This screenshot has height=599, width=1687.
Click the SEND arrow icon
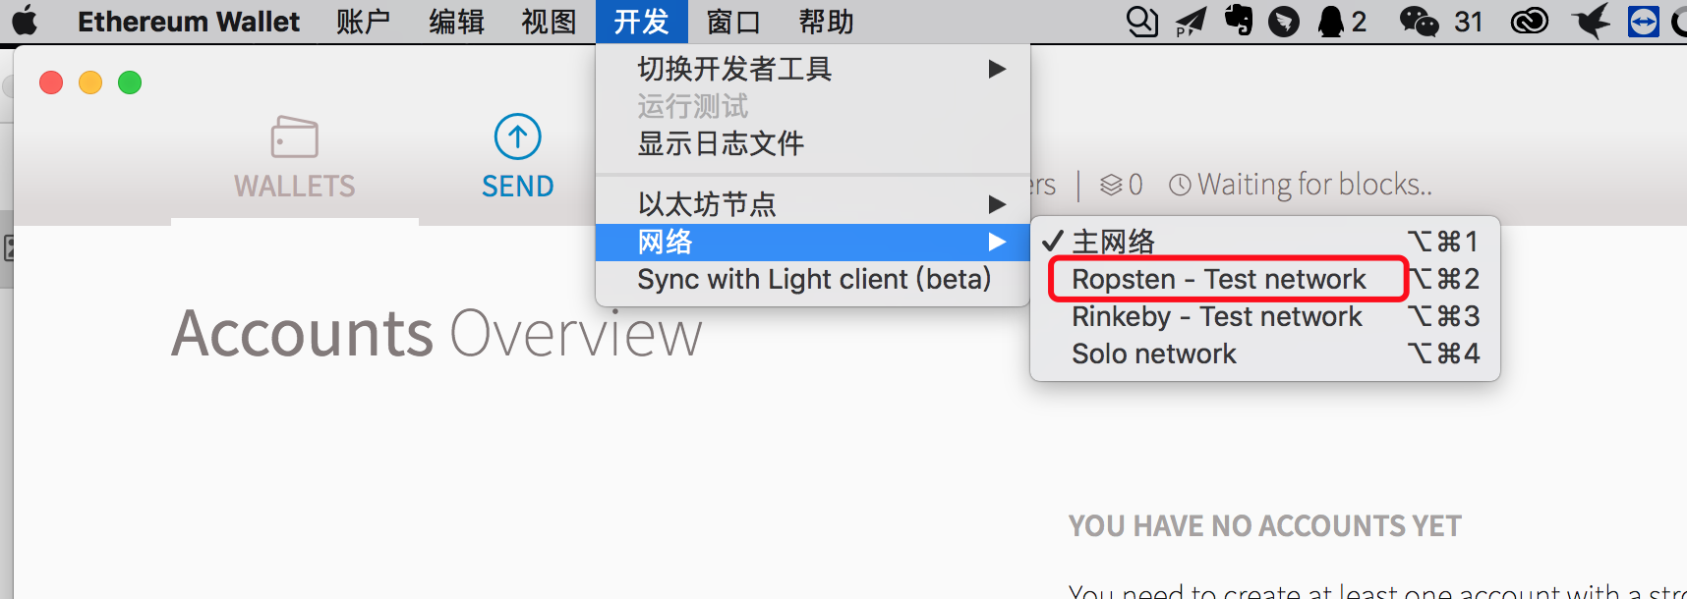pyautogui.click(x=518, y=136)
